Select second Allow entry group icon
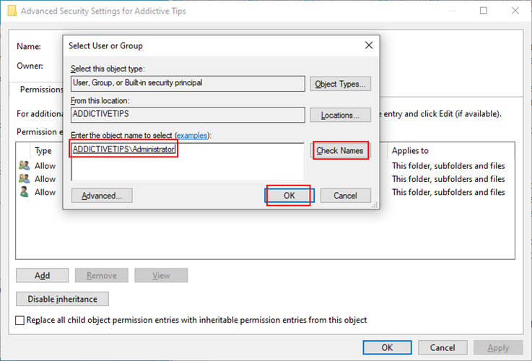Image resolution: width=532 pixels, height=361 pixels. [24, 178]
